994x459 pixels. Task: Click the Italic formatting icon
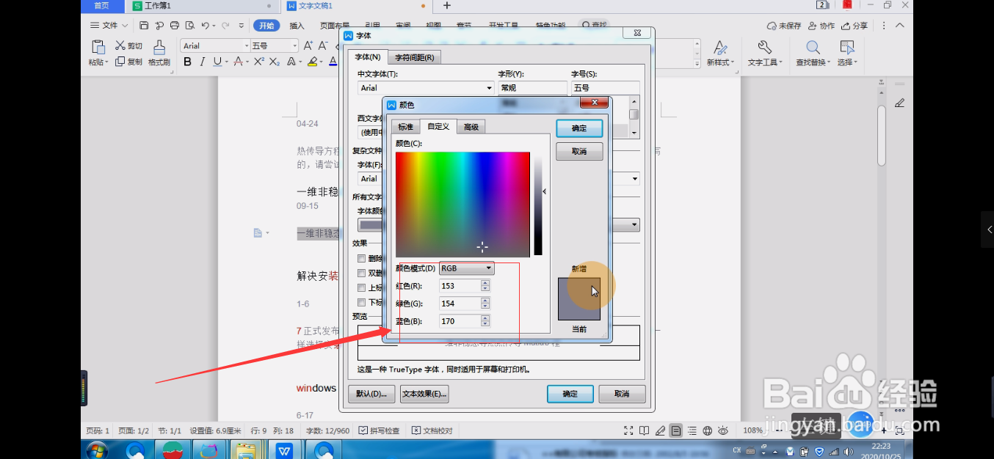pyautogui.click(x=202, y=61)
